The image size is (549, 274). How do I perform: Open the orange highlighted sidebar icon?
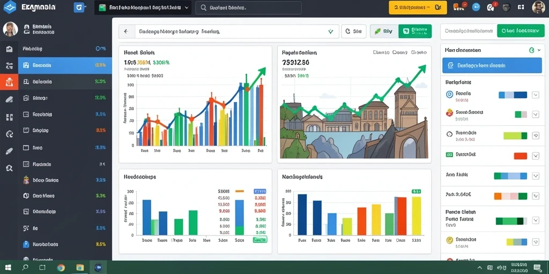[x=9, y=82]
